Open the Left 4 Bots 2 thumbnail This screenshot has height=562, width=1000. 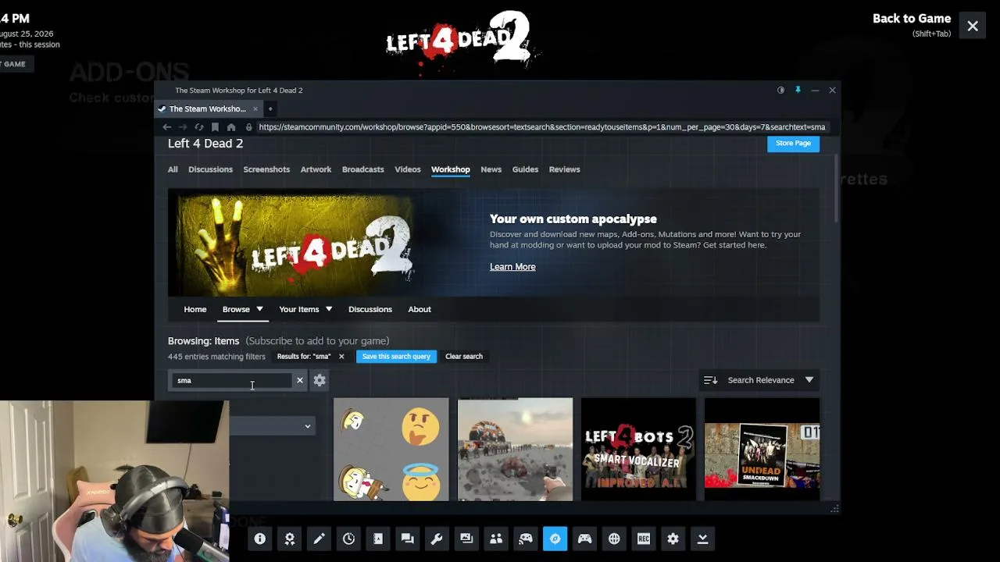(x=638, y=450)
